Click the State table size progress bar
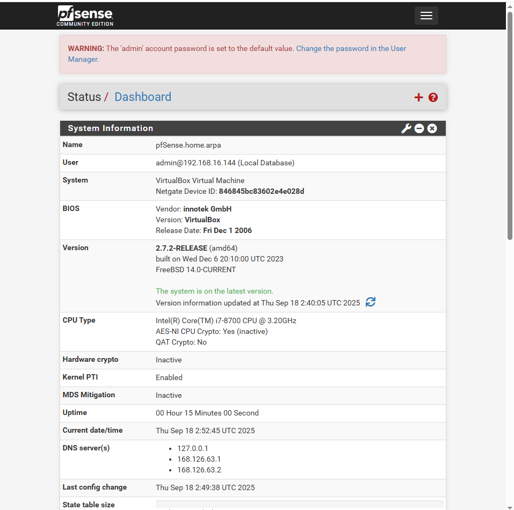Image resolution: width=514 pixels, height=510 pixels. coord(300,504)
